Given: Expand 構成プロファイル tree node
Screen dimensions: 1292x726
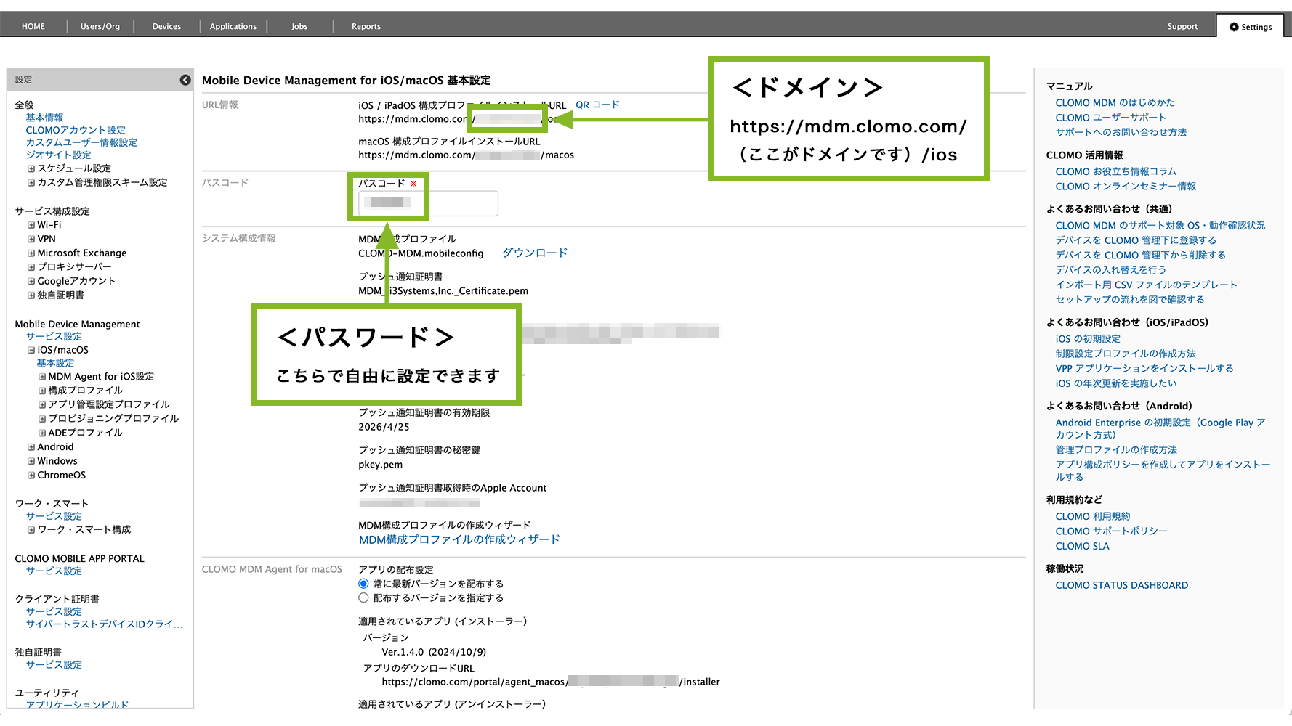Looking at the screenshot, I should (42, 391).
